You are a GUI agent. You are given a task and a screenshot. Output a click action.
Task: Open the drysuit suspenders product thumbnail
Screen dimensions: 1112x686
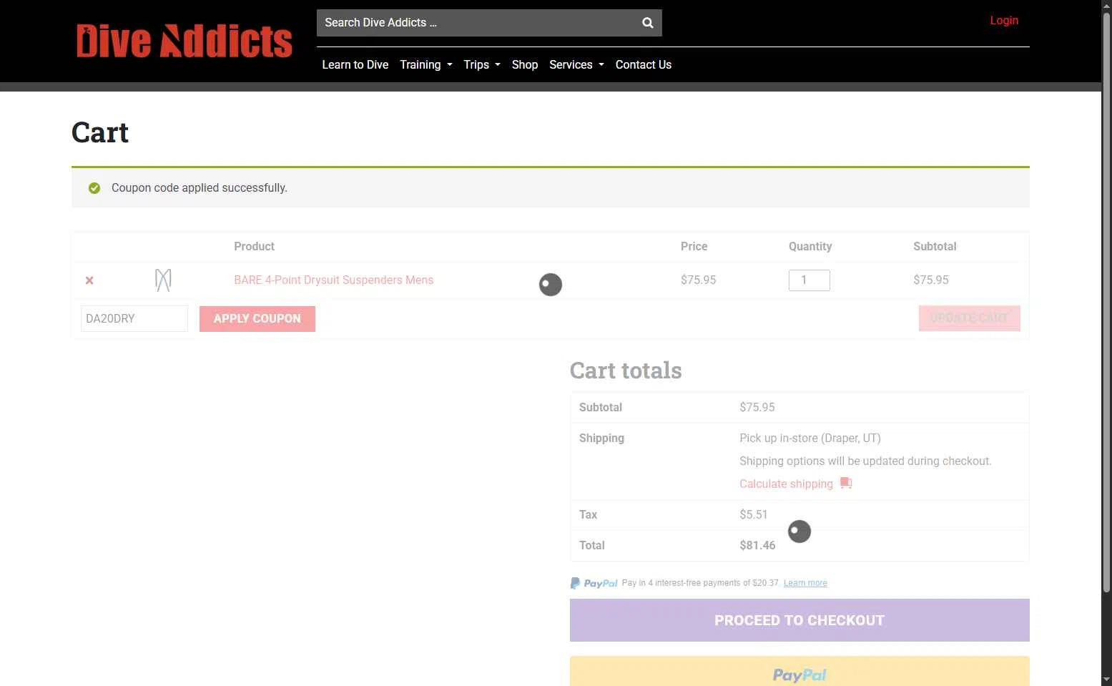pos(163,280)
